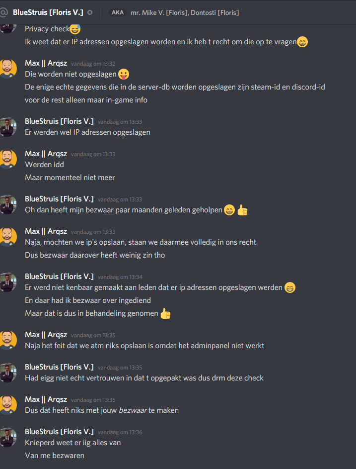Click the sweat-smile emoji after 'Privacy check'
Image resolution: width=356 pixels, height=469 pixels.
click(x=75, y=29)
